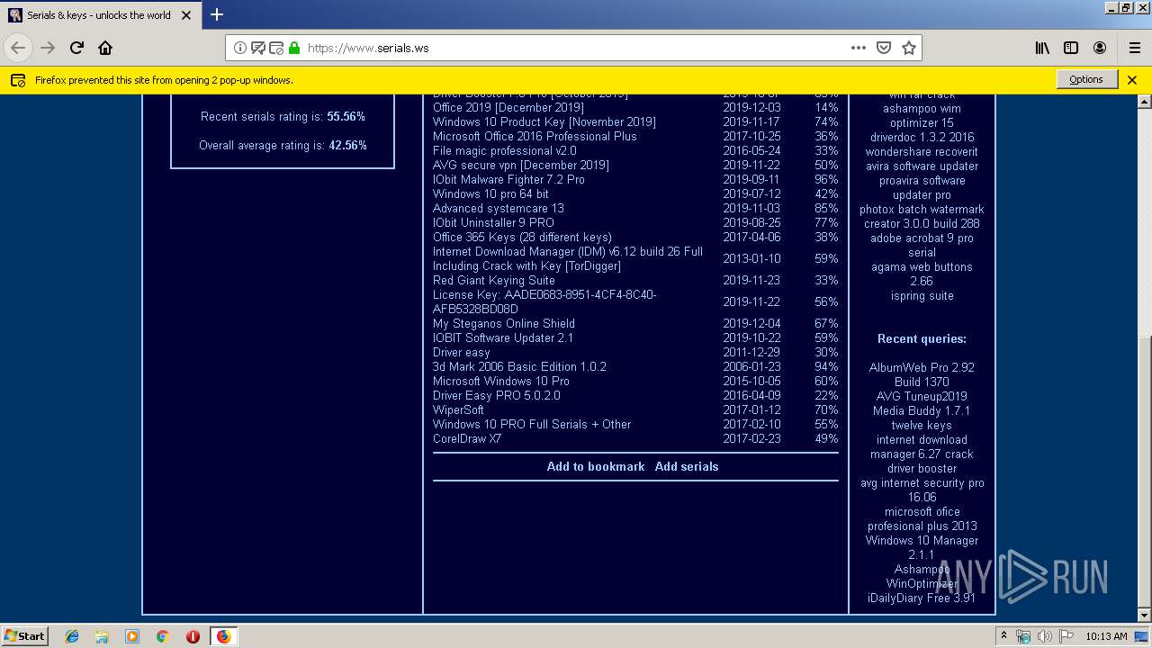
Task: Click the page vertical scrollbar down arrow
Action: [x=1144, y=616]
